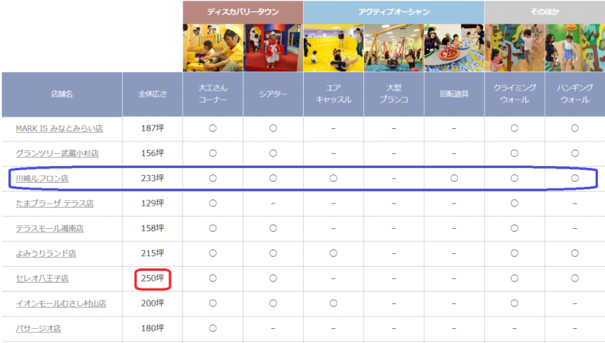The width and height of the screenshot is (605, 343).
Task: Click グランツリー武蔵小杉店 シアター circle mark
Action: (273, 153)
